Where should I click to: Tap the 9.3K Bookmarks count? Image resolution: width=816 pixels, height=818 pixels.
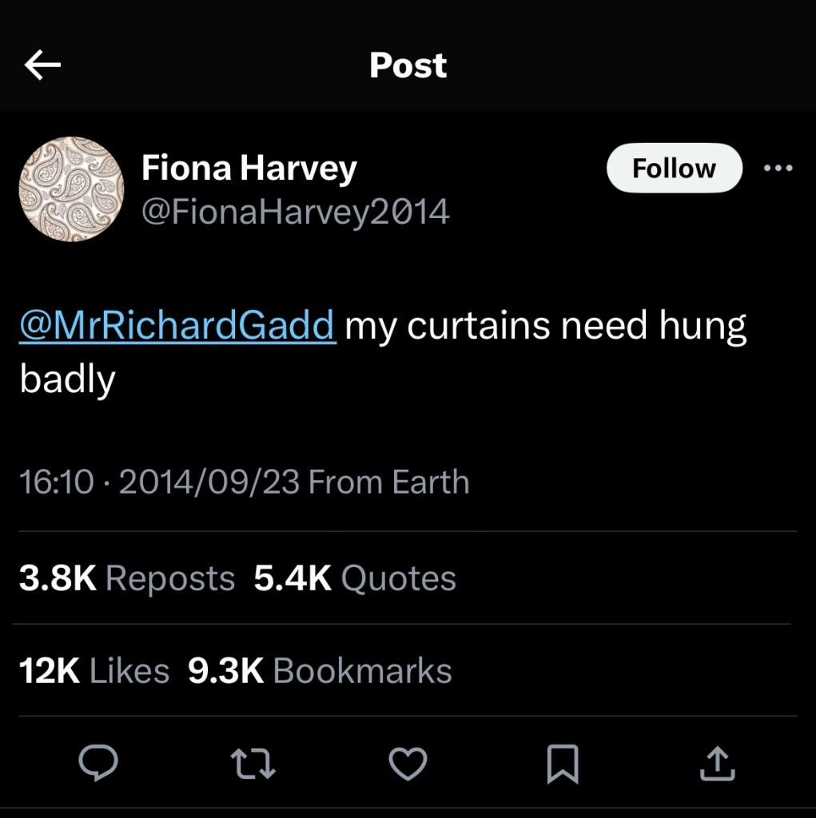click(320, 671)
